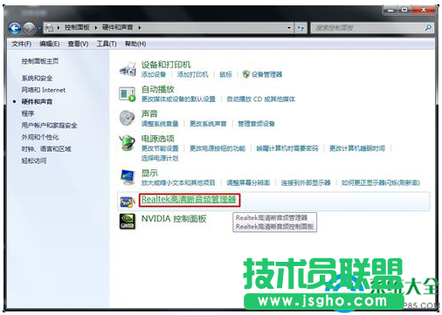Viewport: 442px width, 315px height.
Task: Open 自动播放 heading link
Action: [157, 89]
